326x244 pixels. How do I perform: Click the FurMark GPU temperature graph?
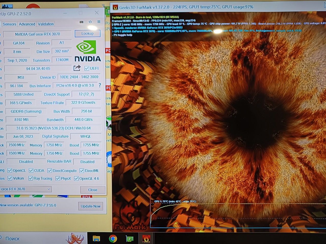coord(238,213)
